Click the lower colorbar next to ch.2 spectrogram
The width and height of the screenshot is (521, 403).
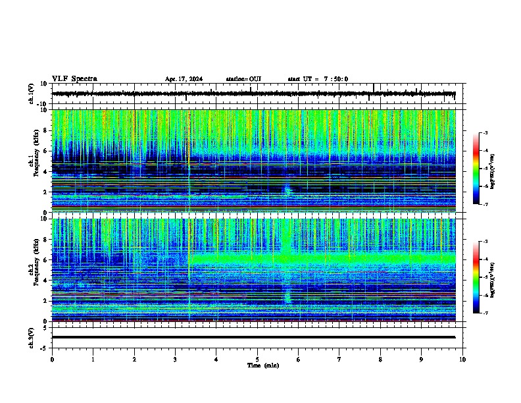(476, 277)
